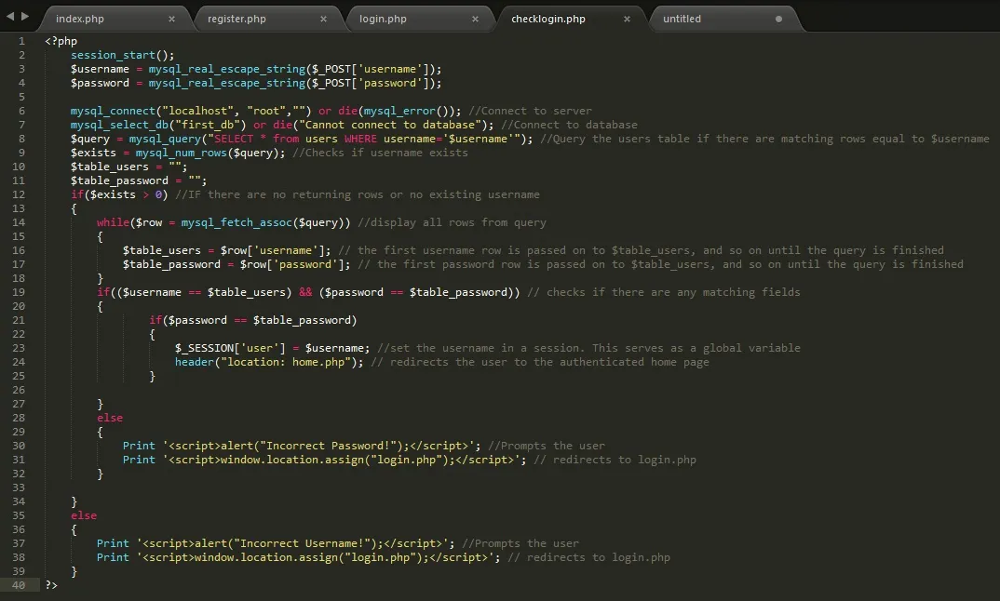1000x601 pixels.
Task: Click the '<?php' opening tag
Action: tap(61, 41)
